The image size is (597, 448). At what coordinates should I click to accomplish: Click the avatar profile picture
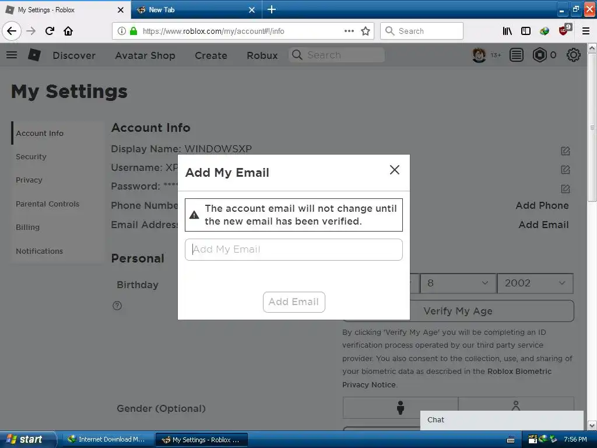479,55
